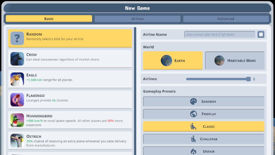The width and height of the screenshot is (275, 155).
Task: Click the Eagle +1,500 km range description
Action: point(49,80)
